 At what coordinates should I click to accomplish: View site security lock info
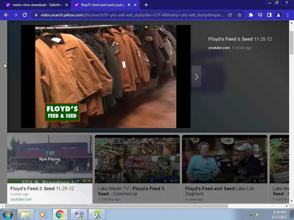36,15
